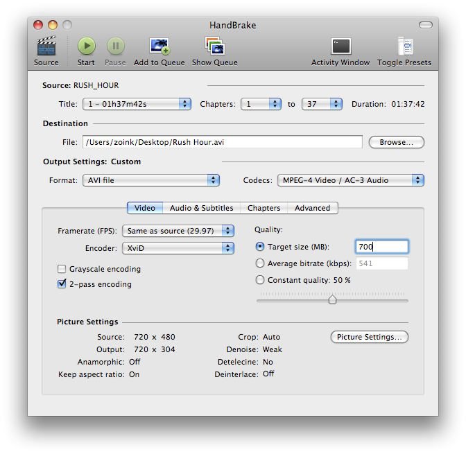Screen dimensions: 466x454
Task: Click the Target size field showing 700
Action: [382, 247]
